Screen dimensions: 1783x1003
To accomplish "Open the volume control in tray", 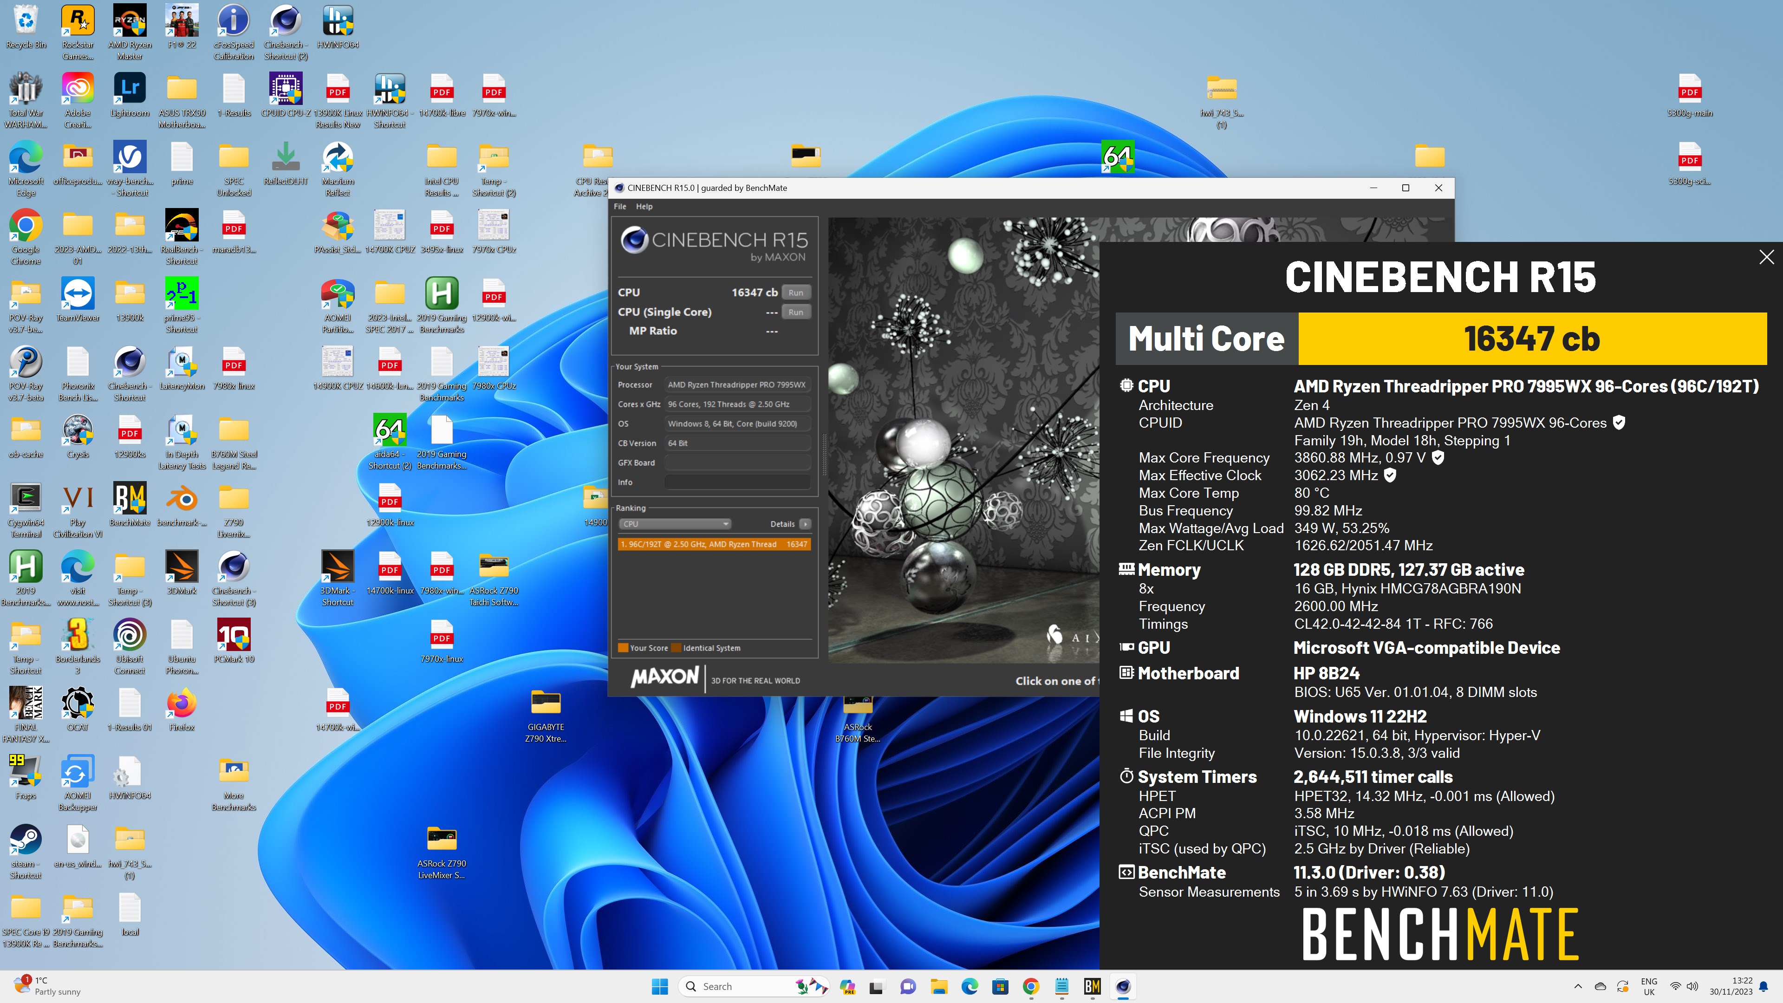I will coord(1692,986).
